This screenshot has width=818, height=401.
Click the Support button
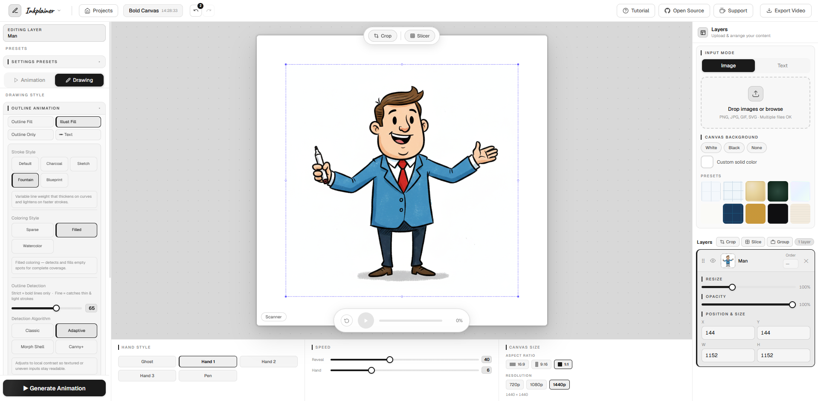[733, 11]
